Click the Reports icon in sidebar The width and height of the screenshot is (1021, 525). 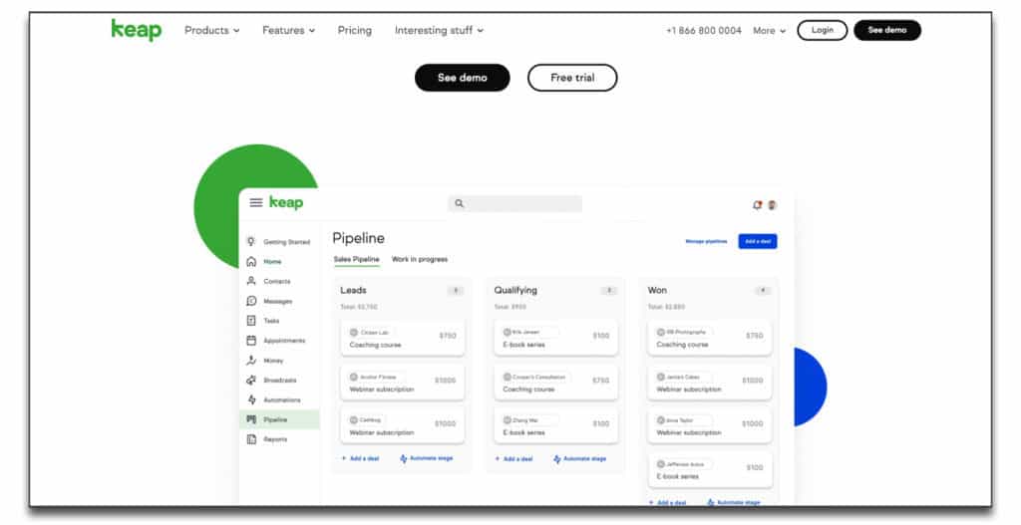coord(251,439)
